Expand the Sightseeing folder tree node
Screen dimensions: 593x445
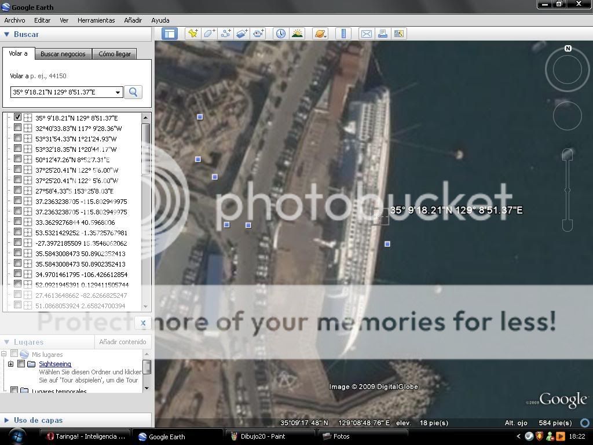pos(10,364)
